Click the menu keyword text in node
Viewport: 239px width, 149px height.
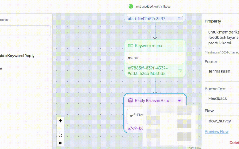[133, 58]
